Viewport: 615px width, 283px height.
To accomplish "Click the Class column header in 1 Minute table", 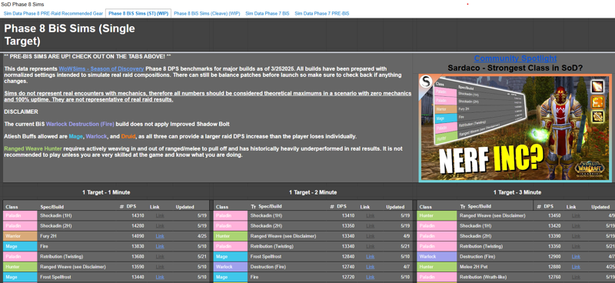I will point(12,207).
